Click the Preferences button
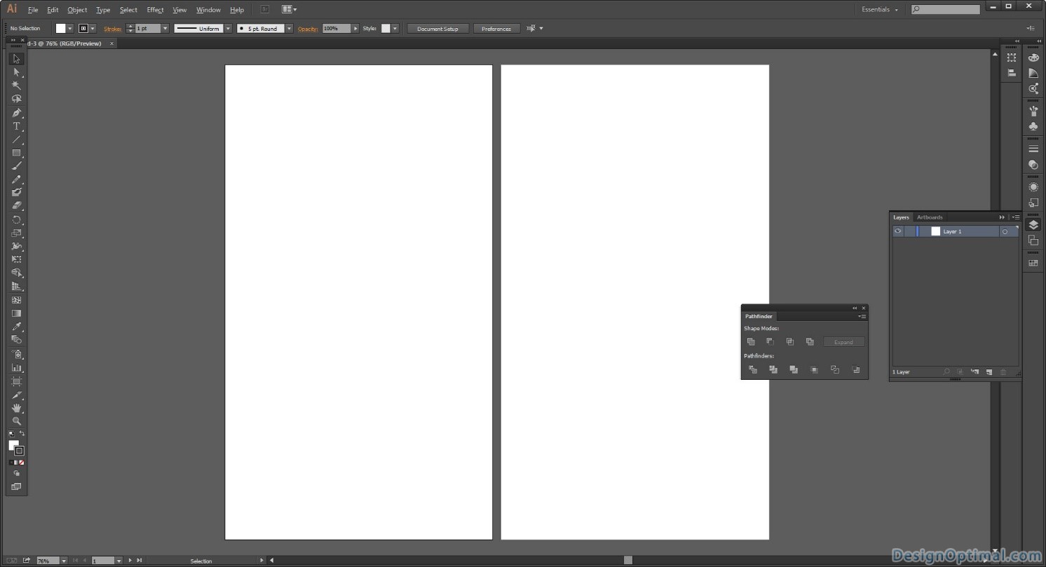1046x567 pixels. (x=496, y=29)
